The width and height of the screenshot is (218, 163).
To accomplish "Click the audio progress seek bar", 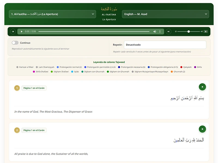I will (94, 32).
